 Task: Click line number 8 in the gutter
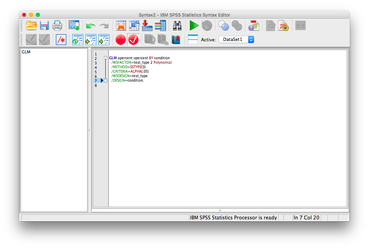coord(96,85)
